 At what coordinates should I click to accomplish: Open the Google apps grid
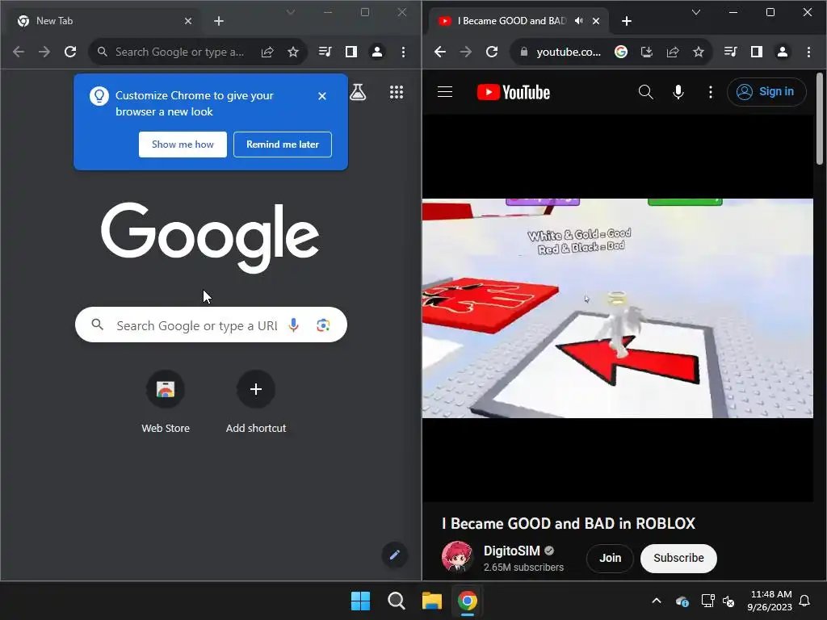click(x=397, y=92)
